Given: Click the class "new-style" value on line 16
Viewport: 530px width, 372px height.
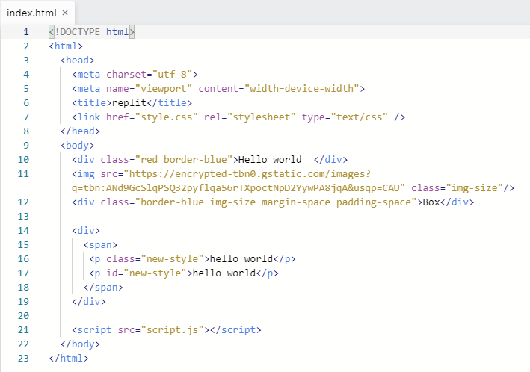Looking at the screenshot, I should [173, 258].
